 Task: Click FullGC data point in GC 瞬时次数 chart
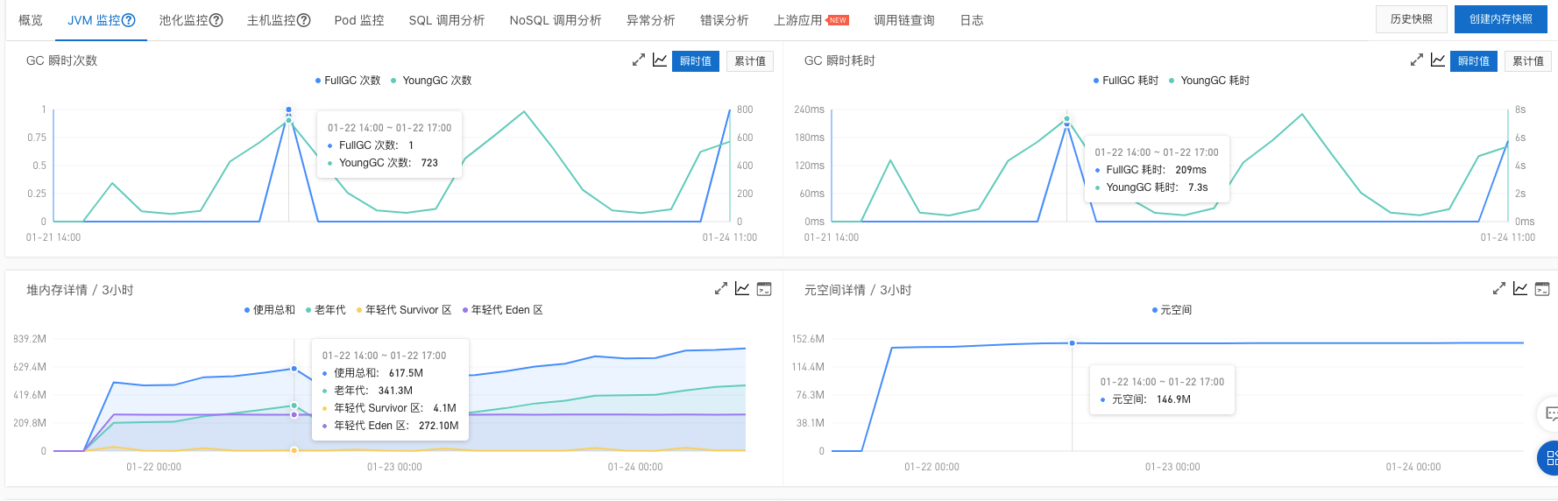(288, 110)
